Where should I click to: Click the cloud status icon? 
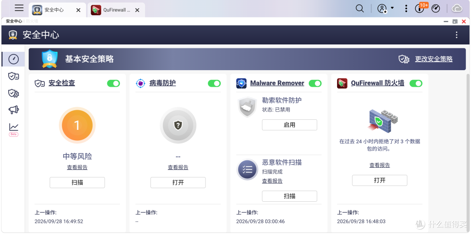457,8
